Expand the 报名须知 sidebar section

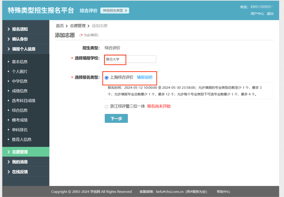click(20, 29)
